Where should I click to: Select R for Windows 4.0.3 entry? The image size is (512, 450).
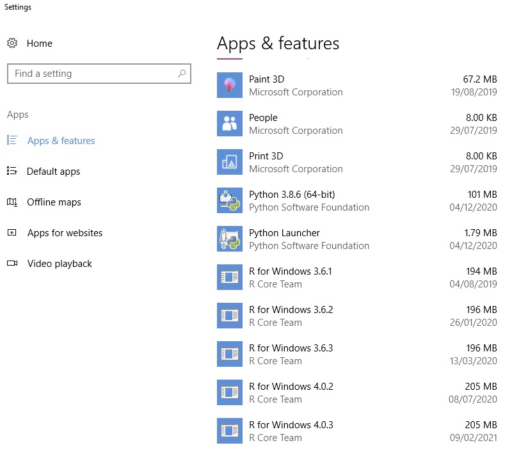357,431
